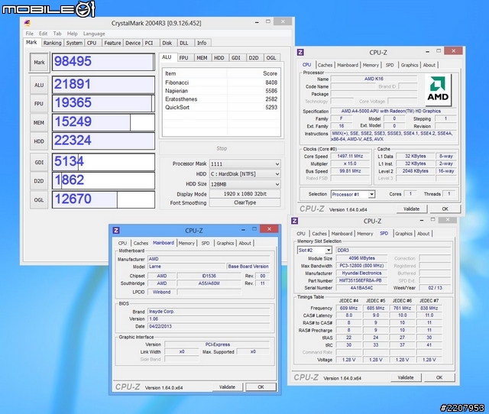
Task: Show GDI results tab in score panel
Action: [236, 58]
